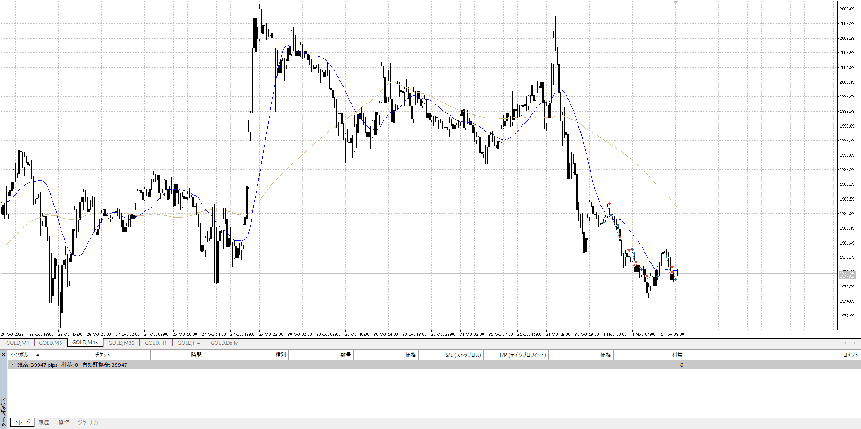Image resolution: width=861 pixels, height=429 pixels.
Task: Open the 履歴 history tab
Action: point(44,422)
